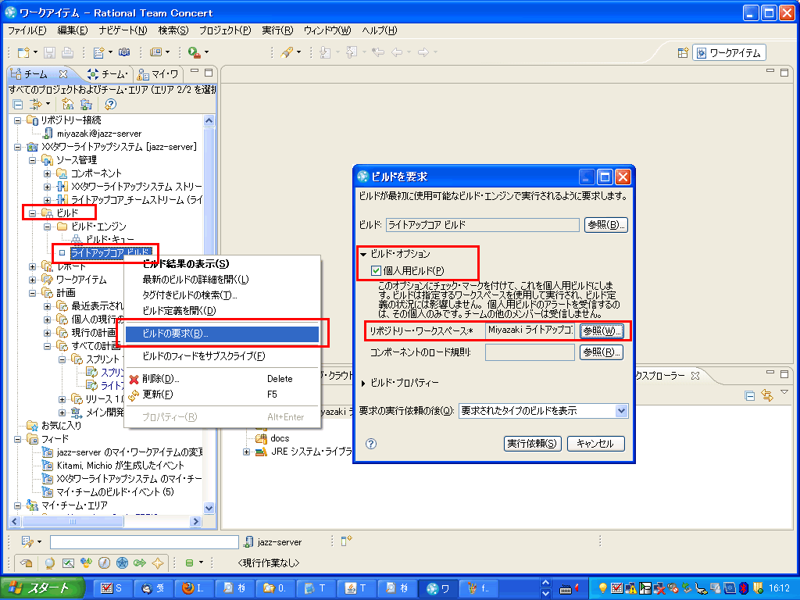The width and height of the screenshot is (800, 600).
Task: Click the new work item toolbar icon
Action: pyautogui.click(x=98, y=52)
